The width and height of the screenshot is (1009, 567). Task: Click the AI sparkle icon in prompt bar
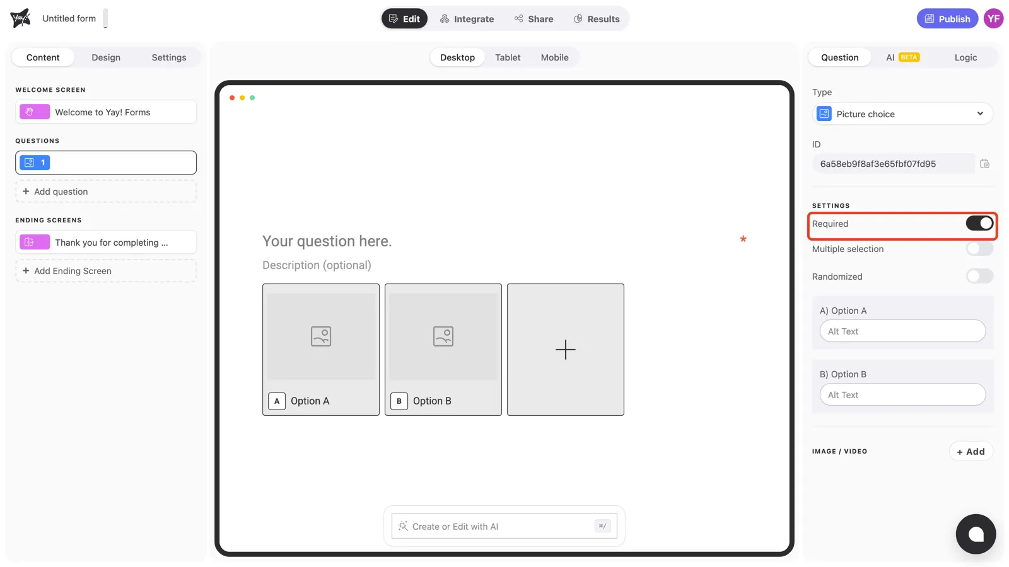point(403,526)
